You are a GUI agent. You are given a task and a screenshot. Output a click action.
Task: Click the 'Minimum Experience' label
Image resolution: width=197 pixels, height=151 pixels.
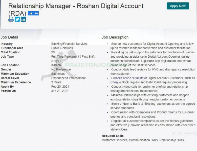point(16,82)
